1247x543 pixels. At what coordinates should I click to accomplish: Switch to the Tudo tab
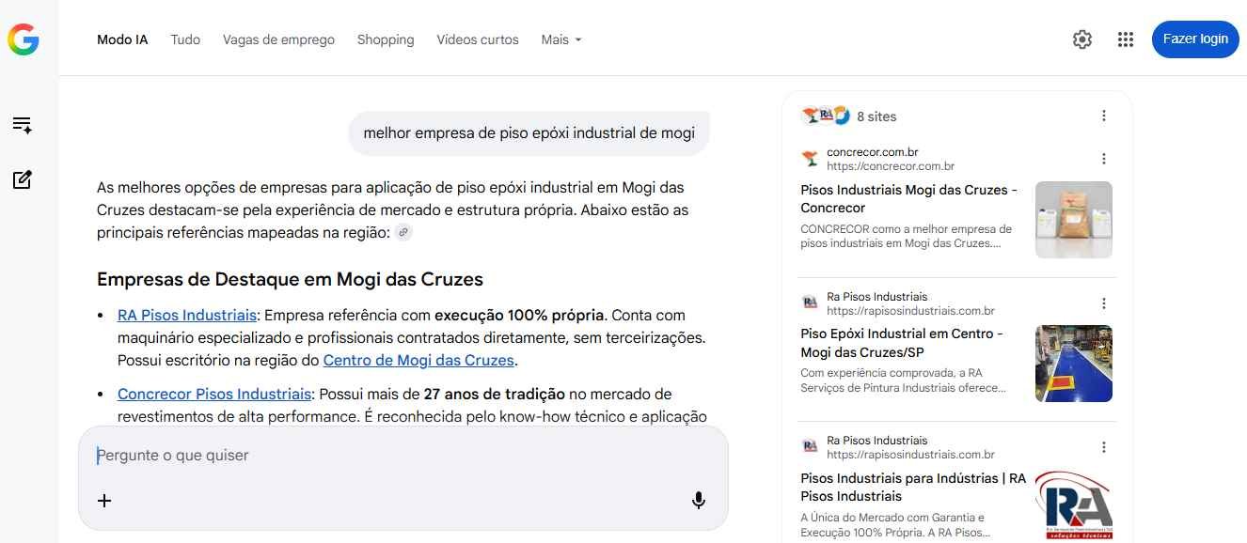click(x=185, y=39)
